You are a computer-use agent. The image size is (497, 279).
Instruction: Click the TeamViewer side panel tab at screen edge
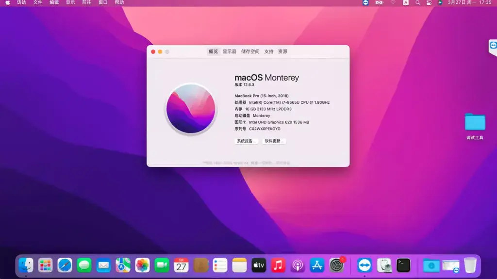tap(493, 47)
